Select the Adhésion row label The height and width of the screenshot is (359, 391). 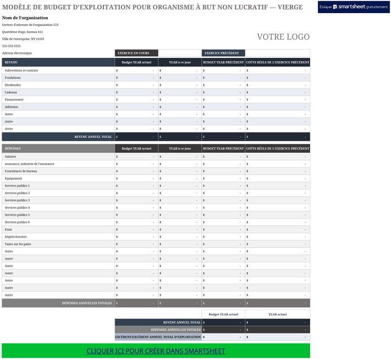12,107
